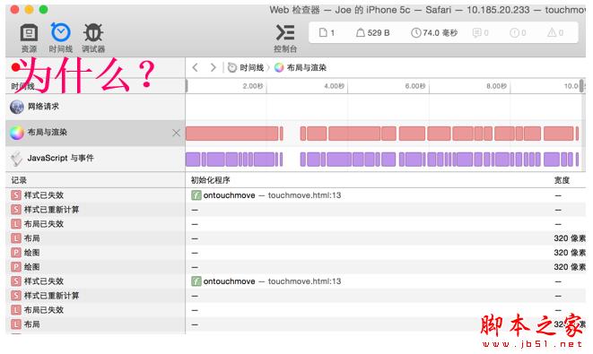Select 时间线 in the breadcrumb path
Screen dimensions: 593x354
246,67
